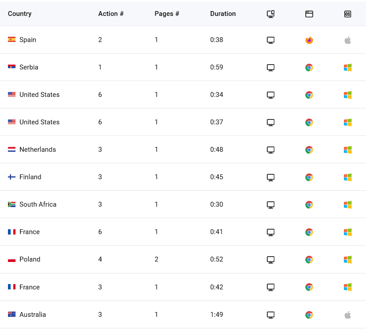
Task: Click the Firefox browser icon in Spain row
Action: [309, 40]
